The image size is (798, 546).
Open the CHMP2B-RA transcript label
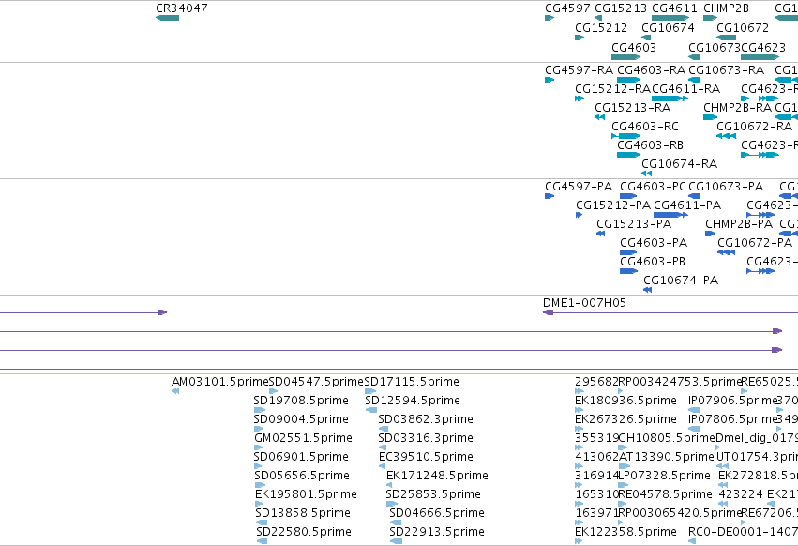(x=737, y=108)
